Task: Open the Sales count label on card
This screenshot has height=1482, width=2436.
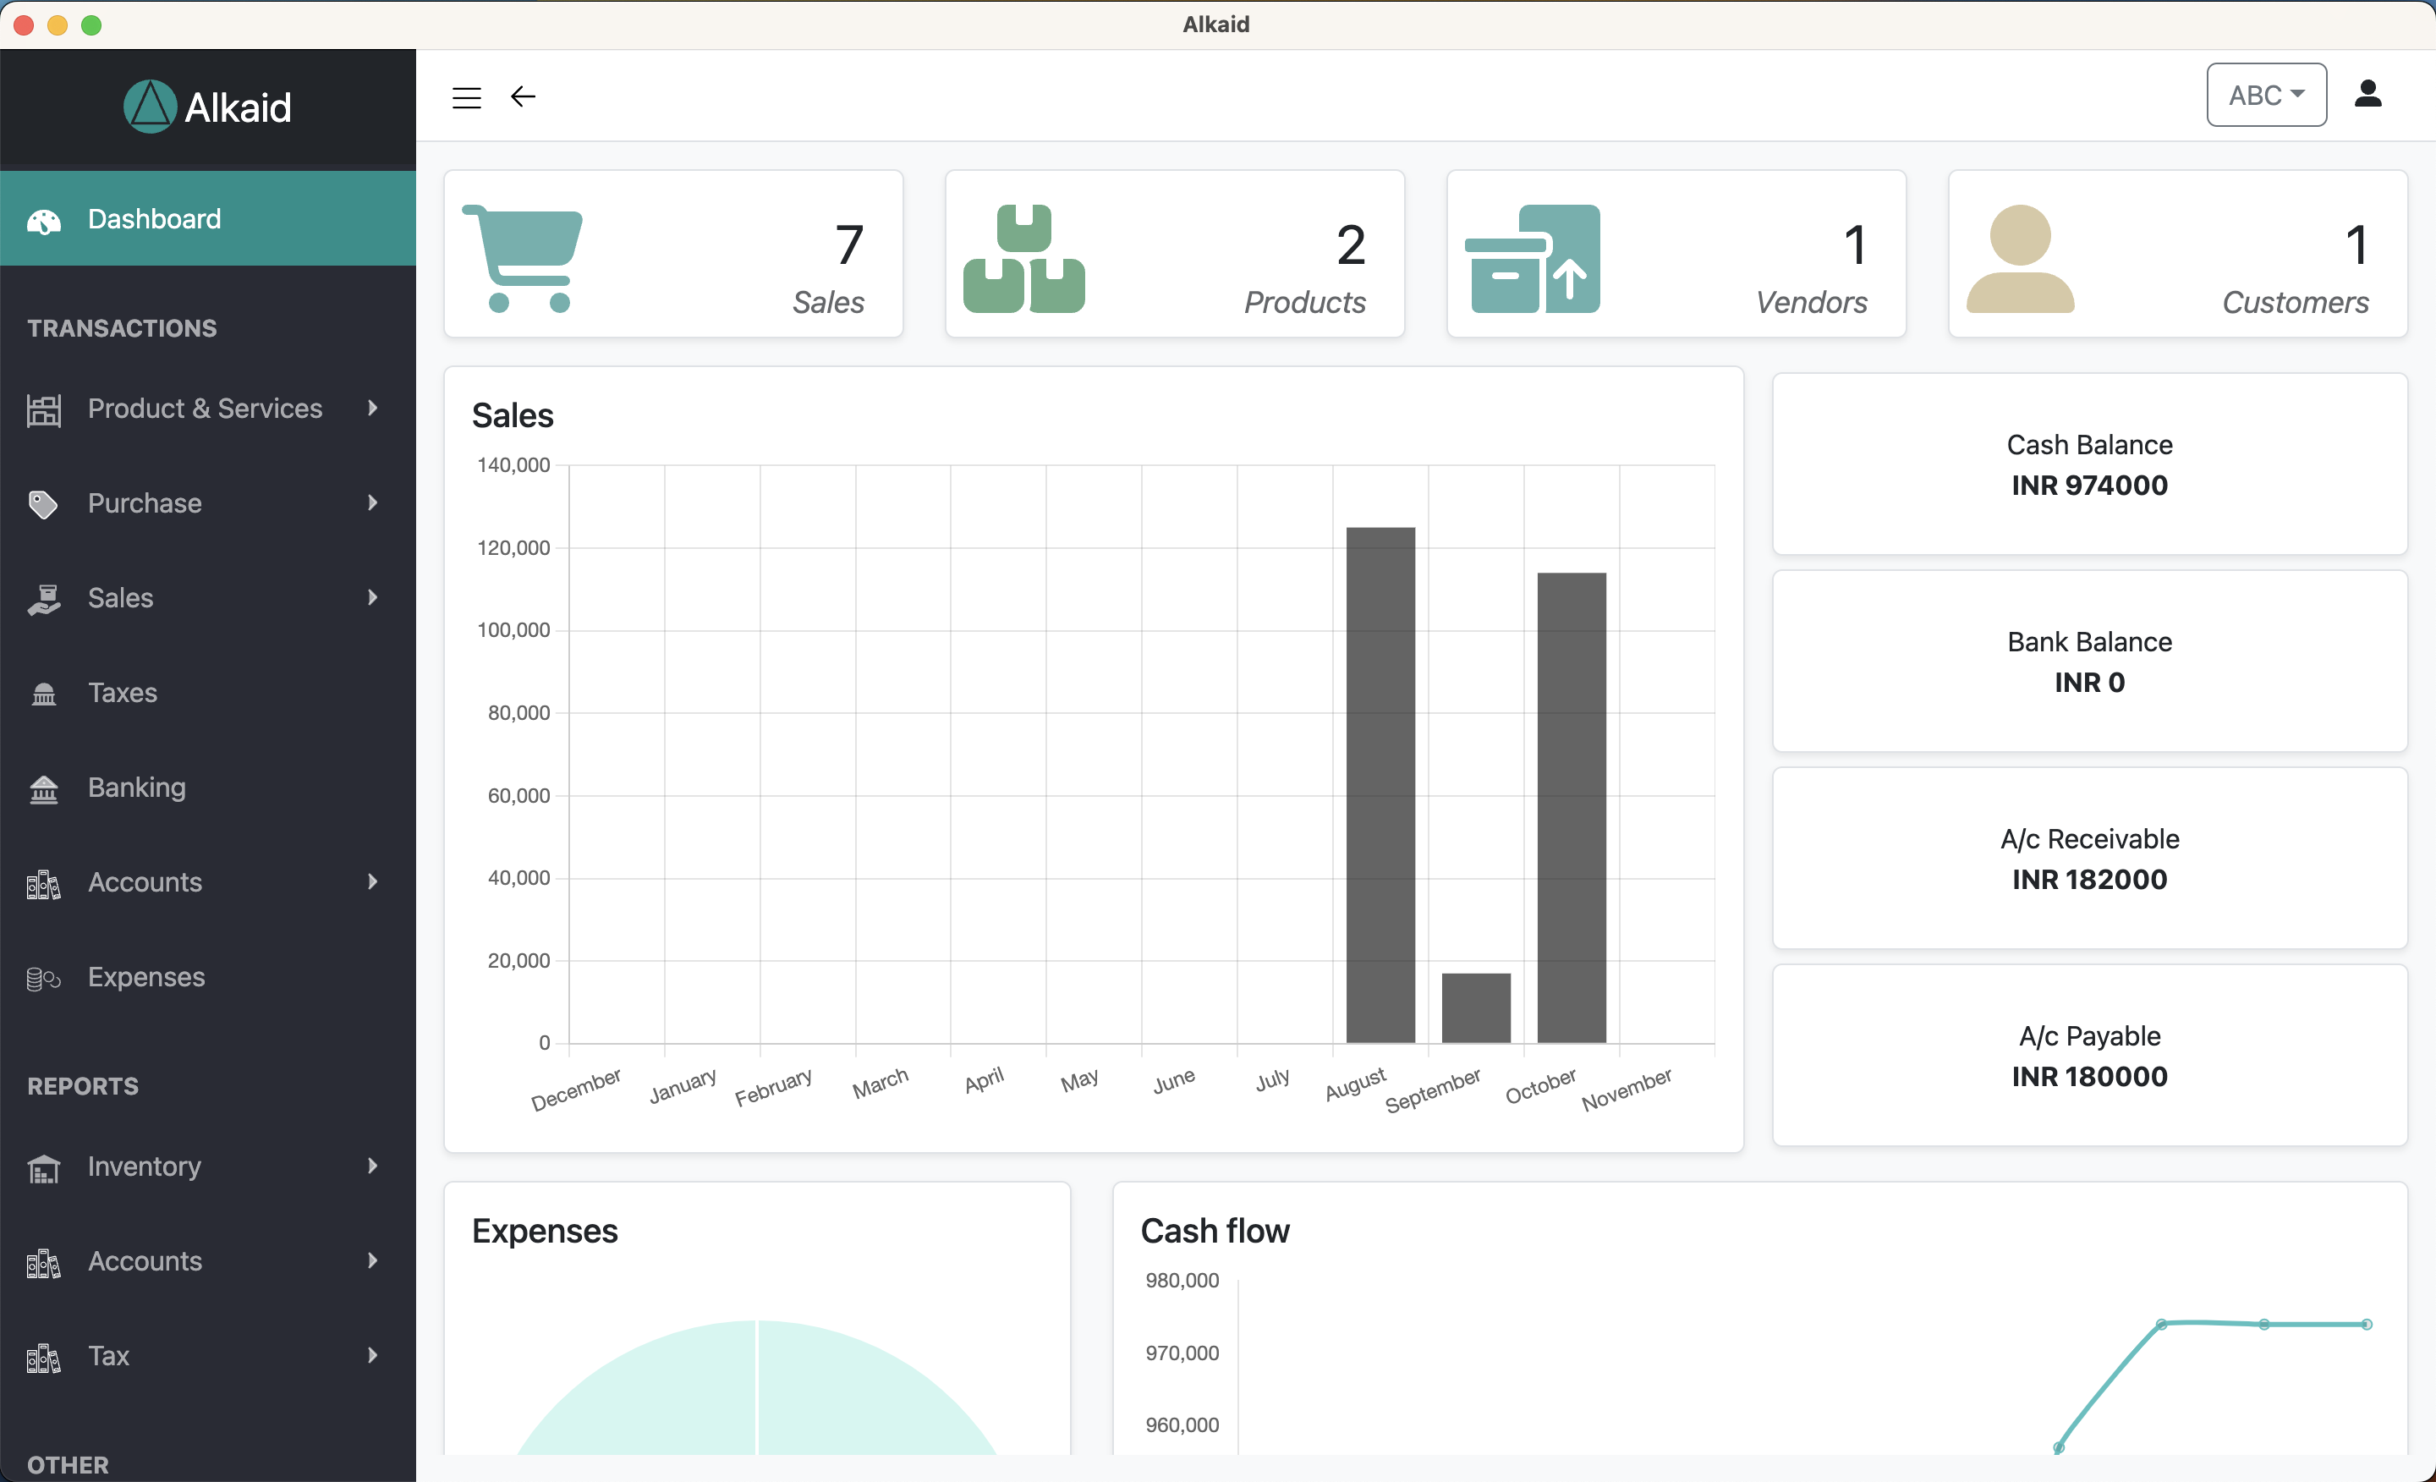Action: [x=828, y=303]
